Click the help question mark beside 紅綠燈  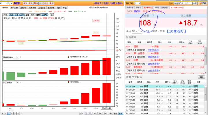coord(49,15)
